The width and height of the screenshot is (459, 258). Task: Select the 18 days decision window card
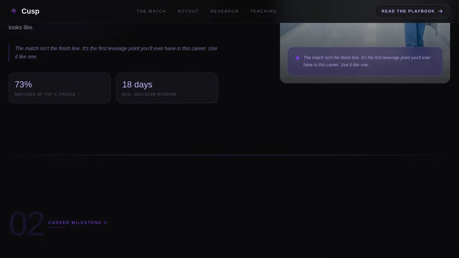(167, 88)
